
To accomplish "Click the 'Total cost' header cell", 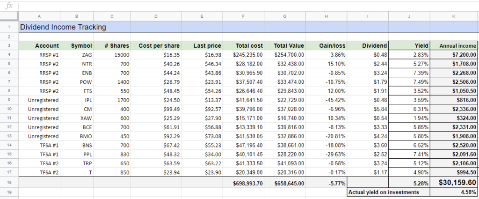I will [243, 46].
